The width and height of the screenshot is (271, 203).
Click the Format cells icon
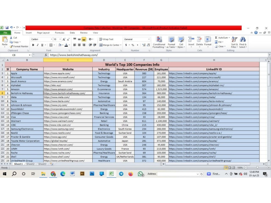pyautogui.click(x=208, y=39)
